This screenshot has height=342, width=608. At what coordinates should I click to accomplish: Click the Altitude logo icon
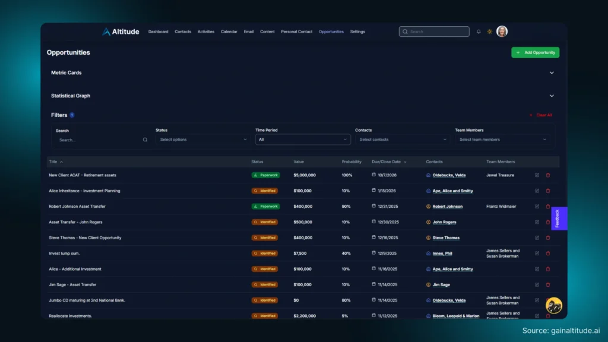coord(106,31)
